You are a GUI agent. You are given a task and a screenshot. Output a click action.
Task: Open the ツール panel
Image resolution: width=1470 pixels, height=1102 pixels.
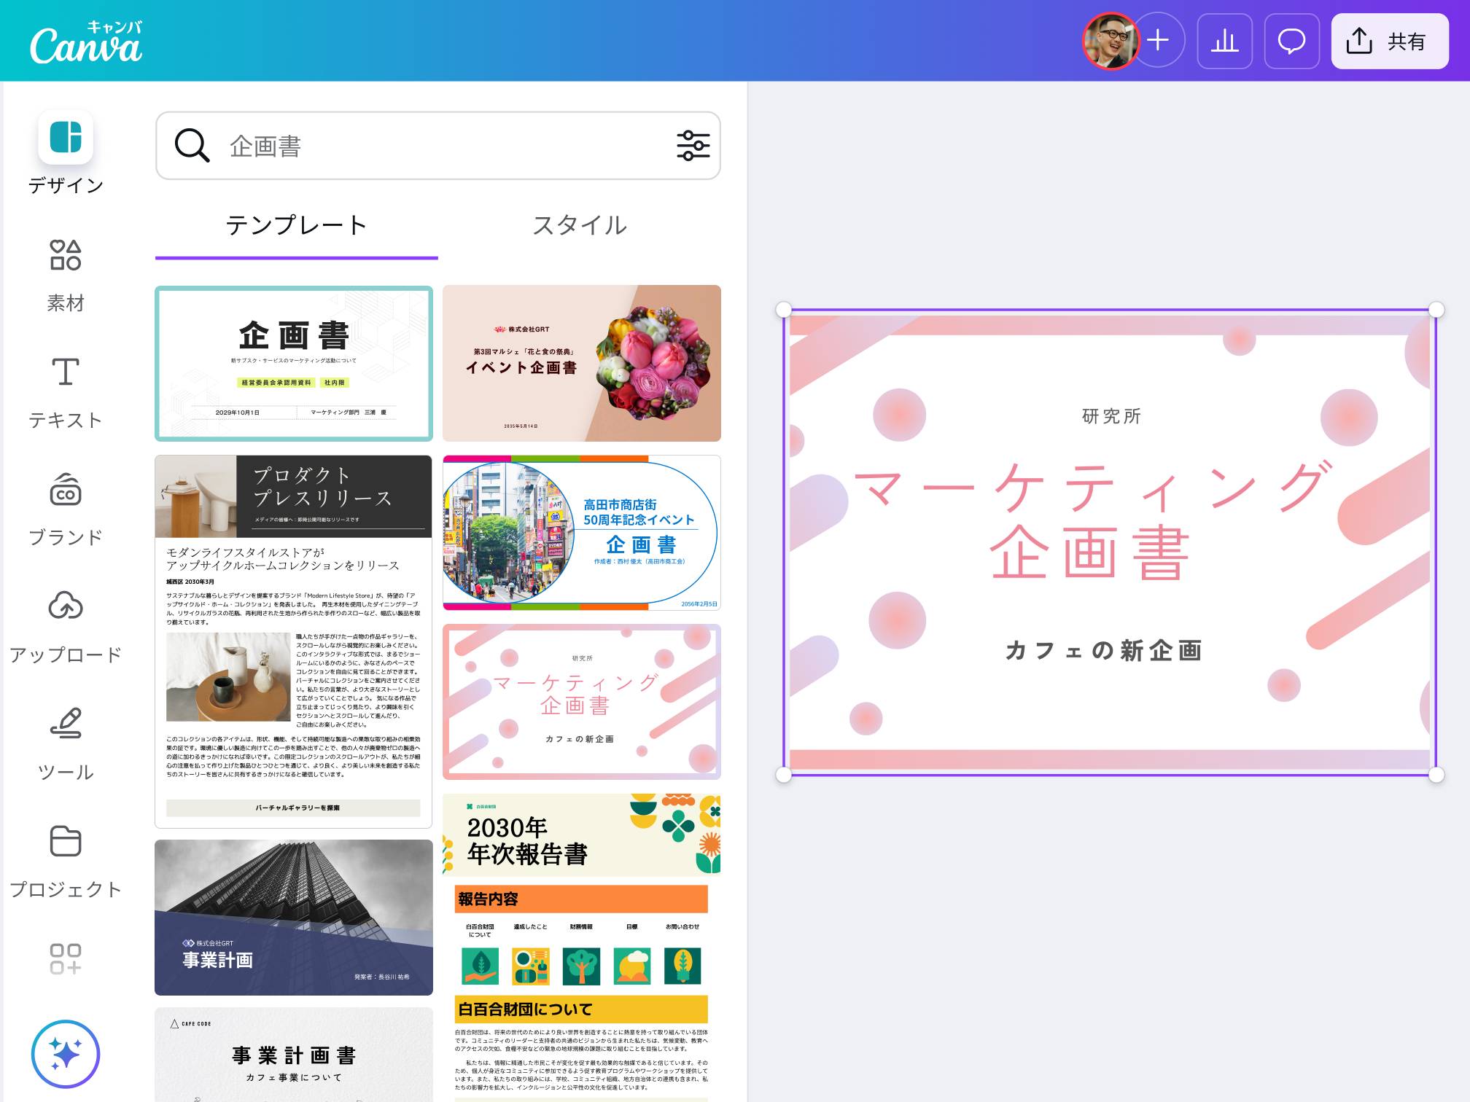click(x=66, y=743)
